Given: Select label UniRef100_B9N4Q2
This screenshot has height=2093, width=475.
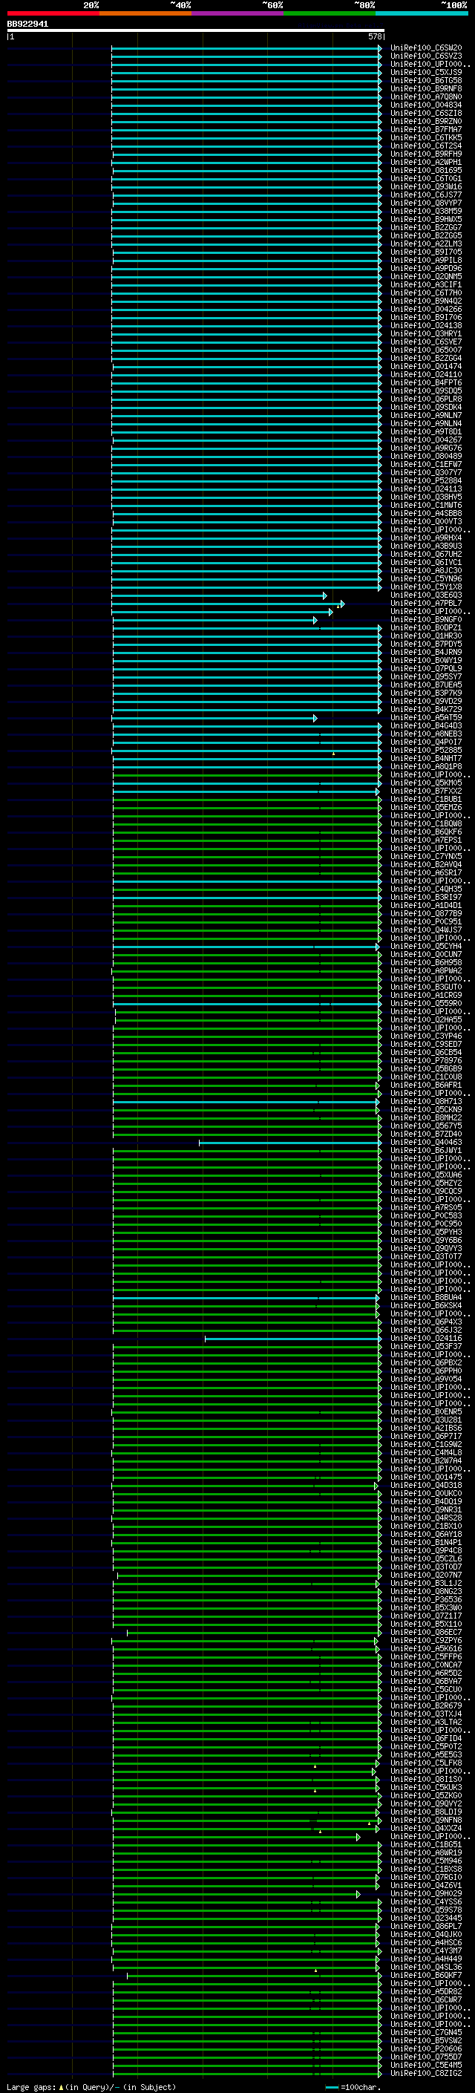Looking at the screenshot, I should tap(426, 301).
